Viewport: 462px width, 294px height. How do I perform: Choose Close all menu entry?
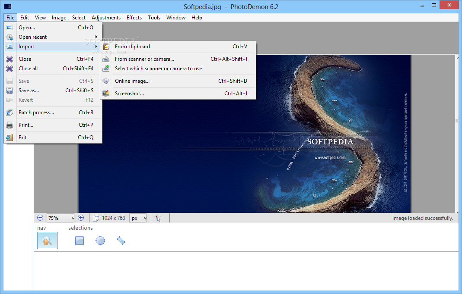point(53,69)
